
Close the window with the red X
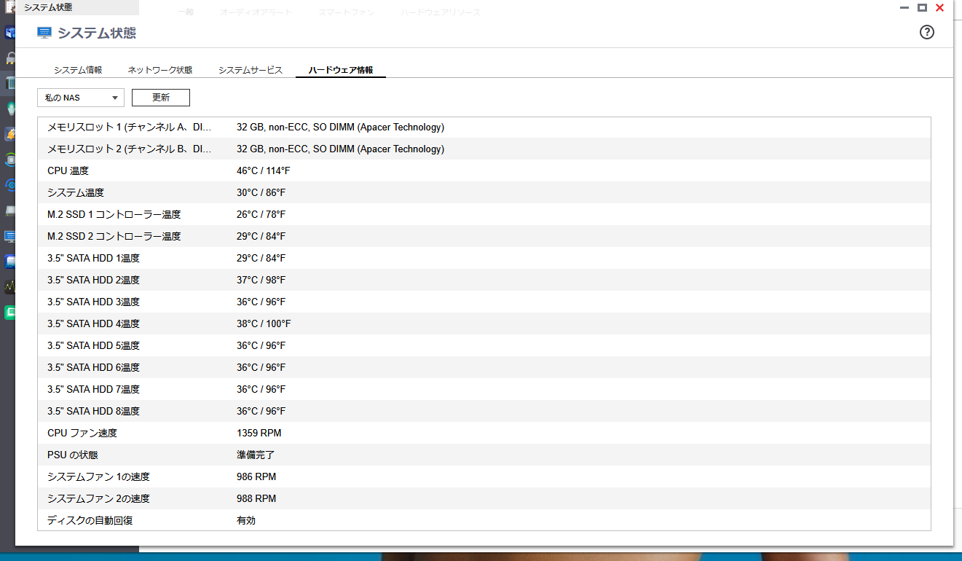click(x=939, y=8)
